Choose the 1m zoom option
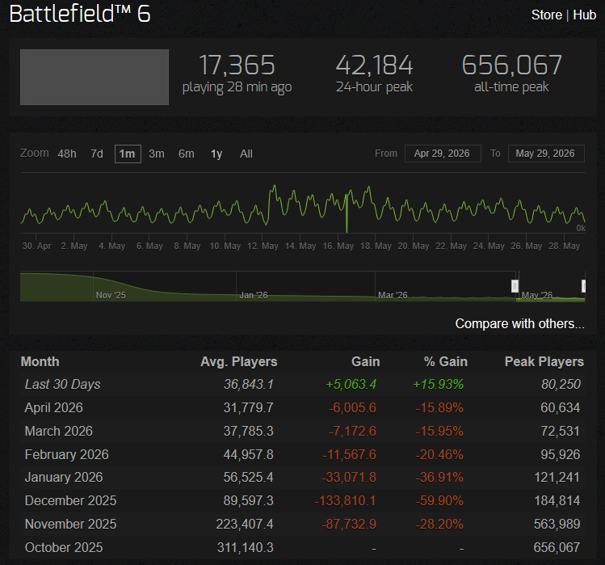This screenshot has height=565, width=605. [128, 154]
